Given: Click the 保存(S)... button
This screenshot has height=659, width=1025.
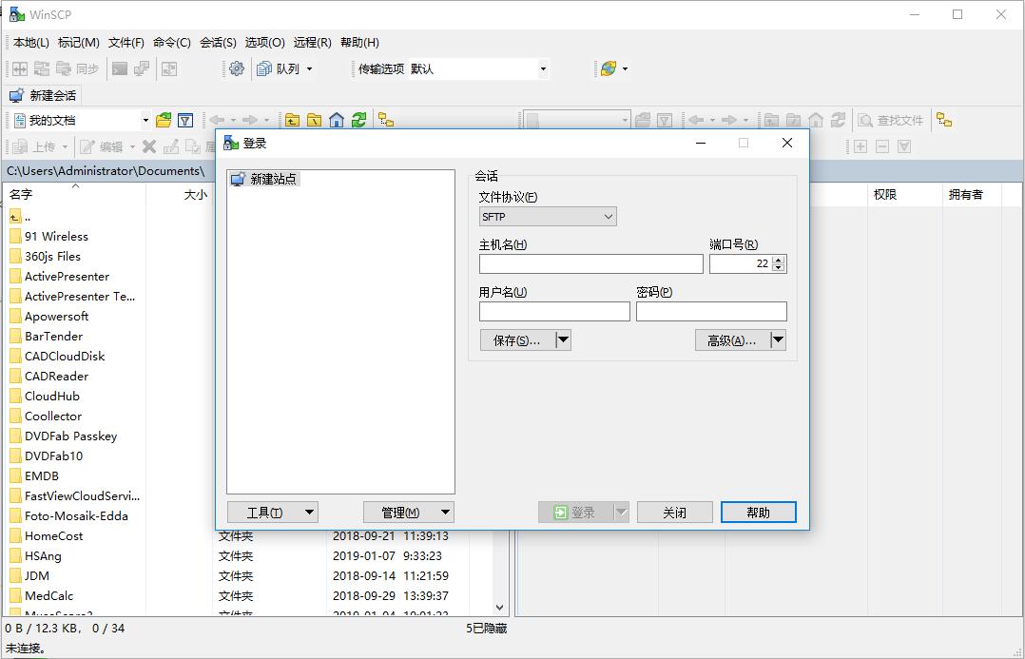Looking at the screenshot, I should pyautogui.click(x=517, y=340).
